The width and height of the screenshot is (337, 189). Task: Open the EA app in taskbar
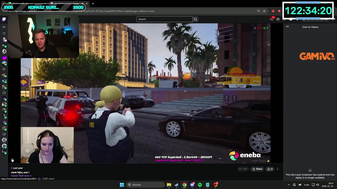coord(216,185)
